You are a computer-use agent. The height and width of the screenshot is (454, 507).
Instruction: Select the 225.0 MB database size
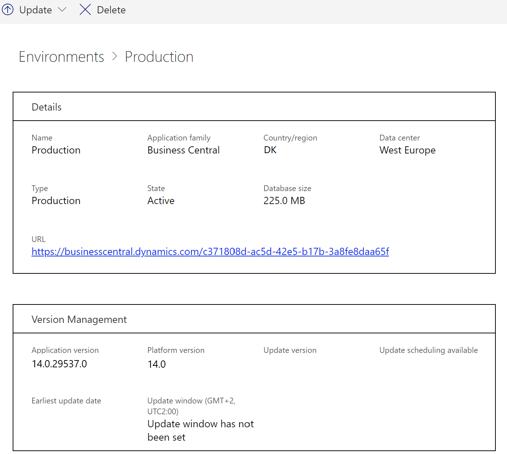tap(284, 200)
